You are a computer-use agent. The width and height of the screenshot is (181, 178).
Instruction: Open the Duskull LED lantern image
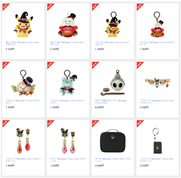coord(113,83)
